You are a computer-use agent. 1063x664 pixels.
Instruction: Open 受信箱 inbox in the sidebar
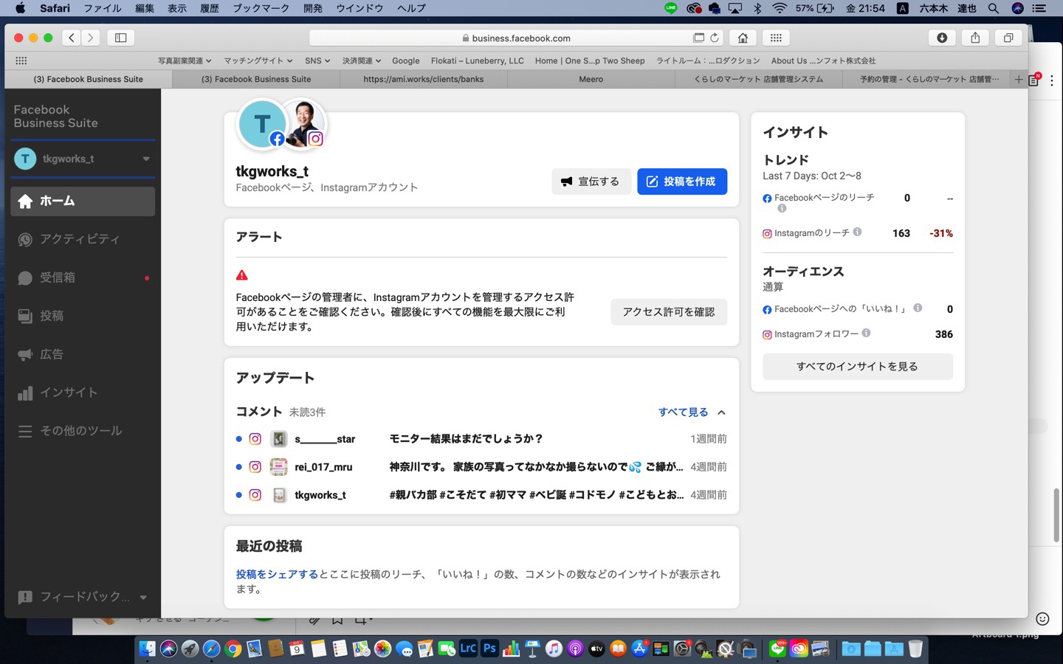coord(83,277)
